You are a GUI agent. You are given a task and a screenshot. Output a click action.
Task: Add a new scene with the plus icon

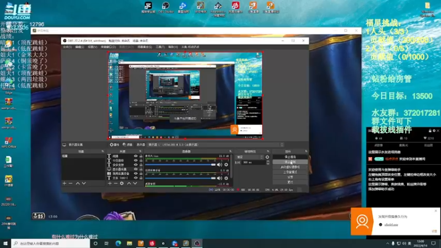click(64, 184)
